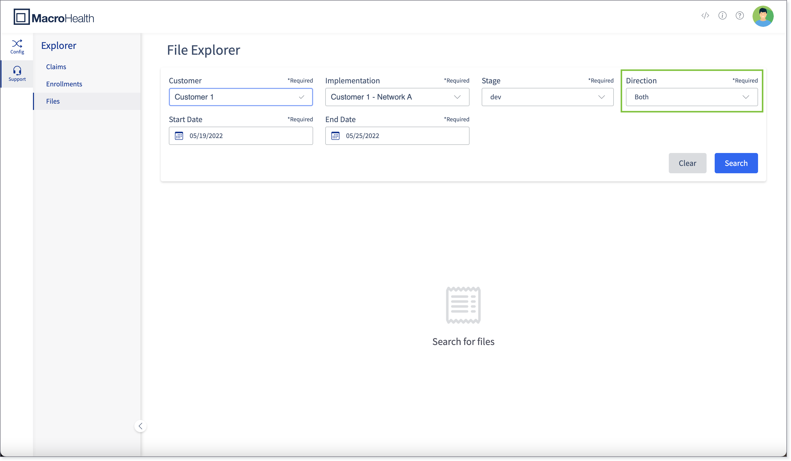Collapse the sidebar with the chevron arrow

[140, 426]
